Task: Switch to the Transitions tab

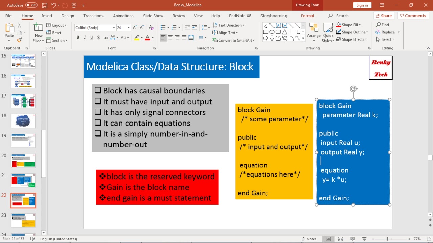Action: 93,16
